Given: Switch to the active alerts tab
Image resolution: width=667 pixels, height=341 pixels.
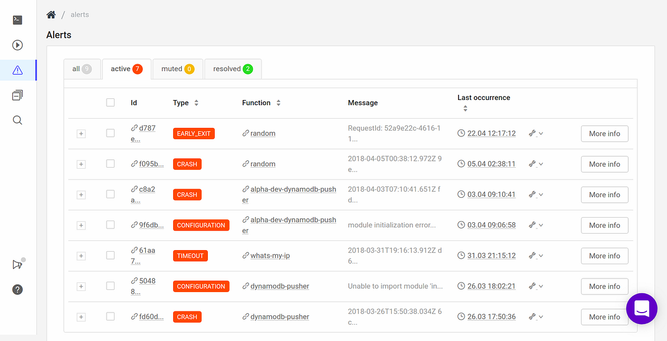Looking at the screenshot, I should coord(127,69).
